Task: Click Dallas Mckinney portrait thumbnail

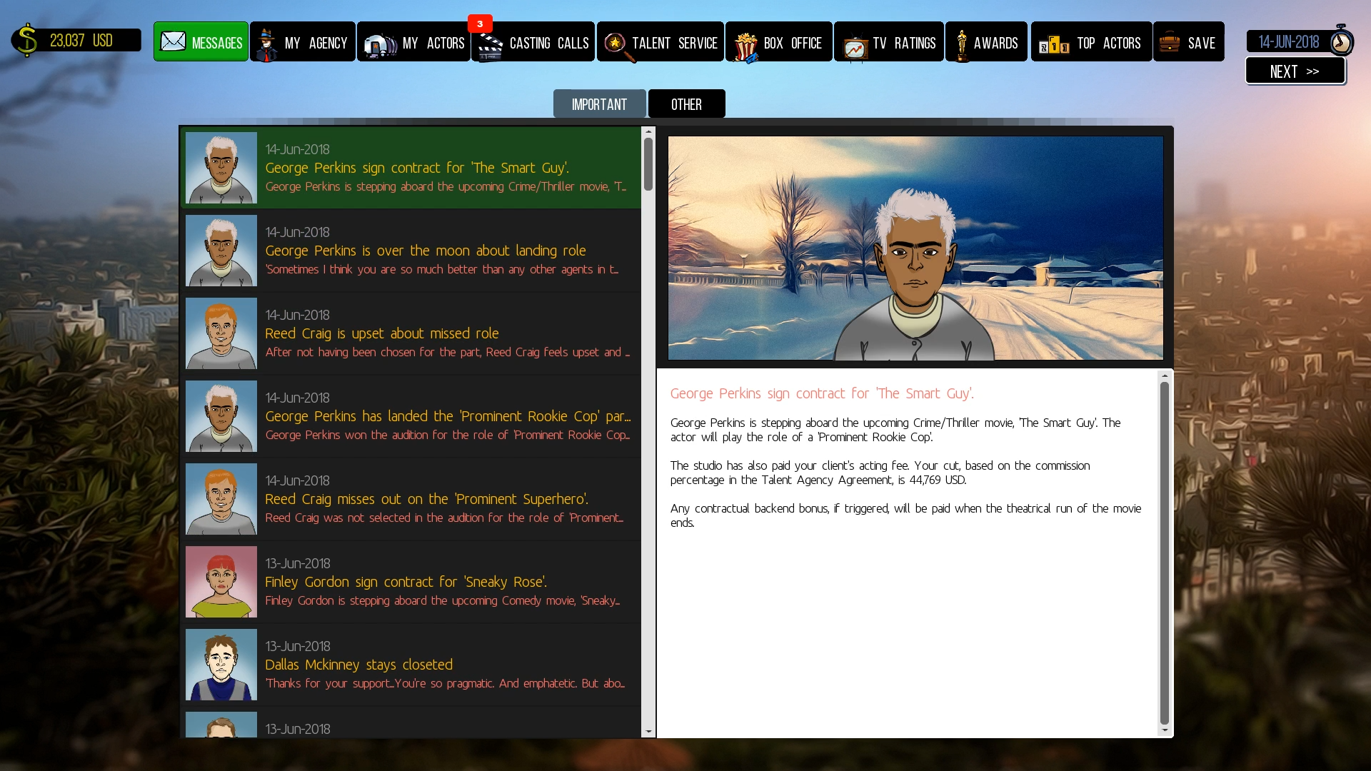Action: click(221, 665)
